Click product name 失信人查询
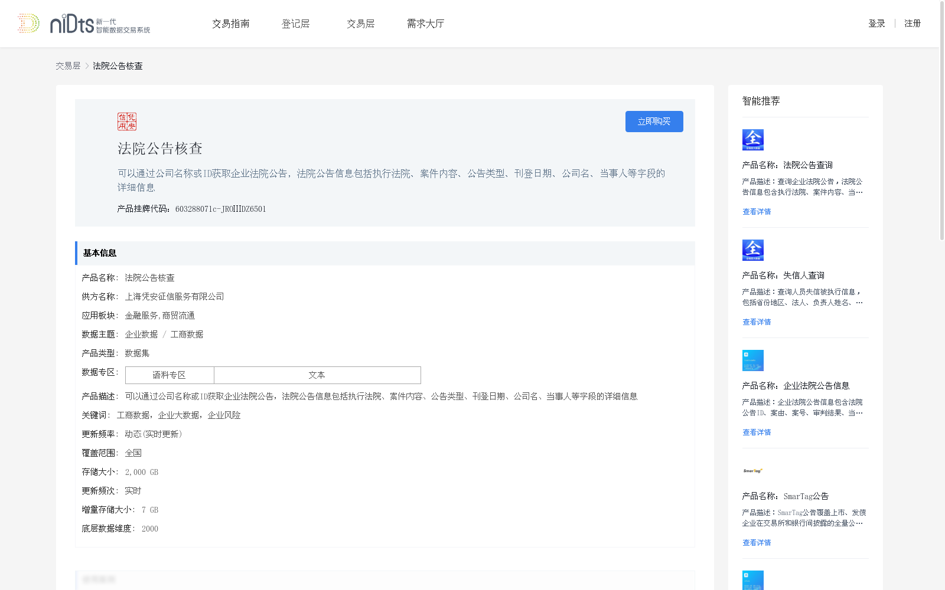 click(804, 276)
